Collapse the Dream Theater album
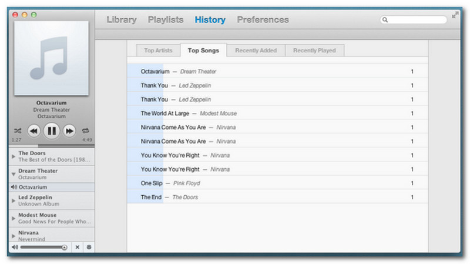The width and height of the screenshot is (470, 264). (x=14, y=174)
